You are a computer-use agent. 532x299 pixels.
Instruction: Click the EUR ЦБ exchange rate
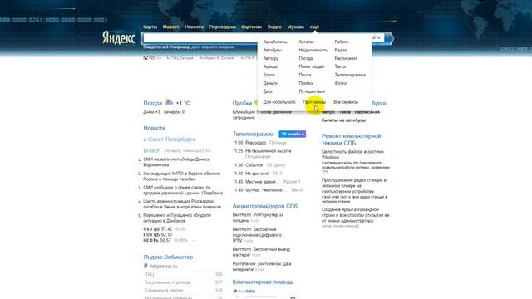158,234
